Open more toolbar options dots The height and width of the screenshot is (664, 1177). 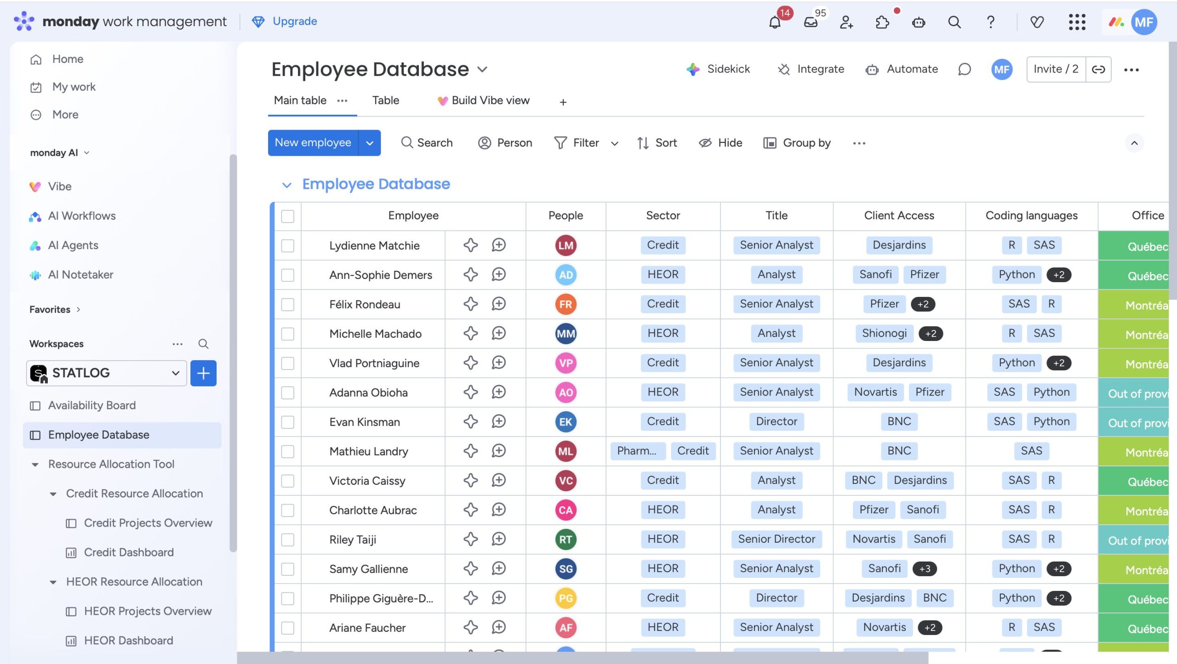coord(859,143)
